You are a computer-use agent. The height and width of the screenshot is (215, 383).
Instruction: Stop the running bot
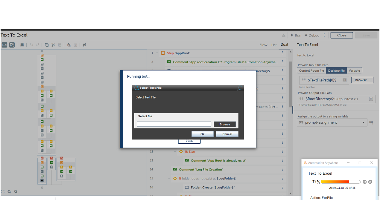pos(189,141)
